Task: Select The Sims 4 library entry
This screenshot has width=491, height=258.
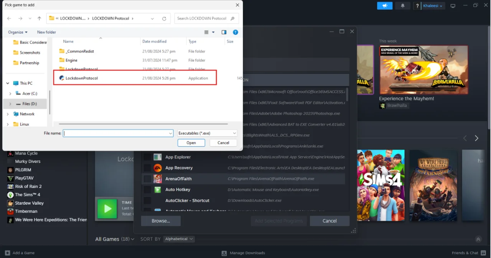Action: [x=27, y=195]
